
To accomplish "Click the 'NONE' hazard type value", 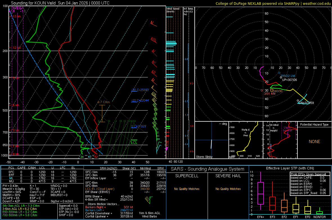I will [315, 142].
